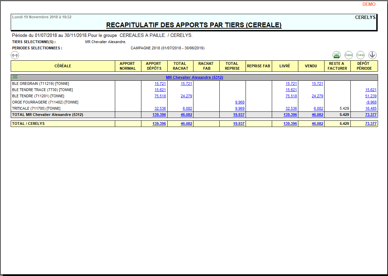Open BLE TENDRE TRACE Dépôt Période 15.621

point(371,90)
